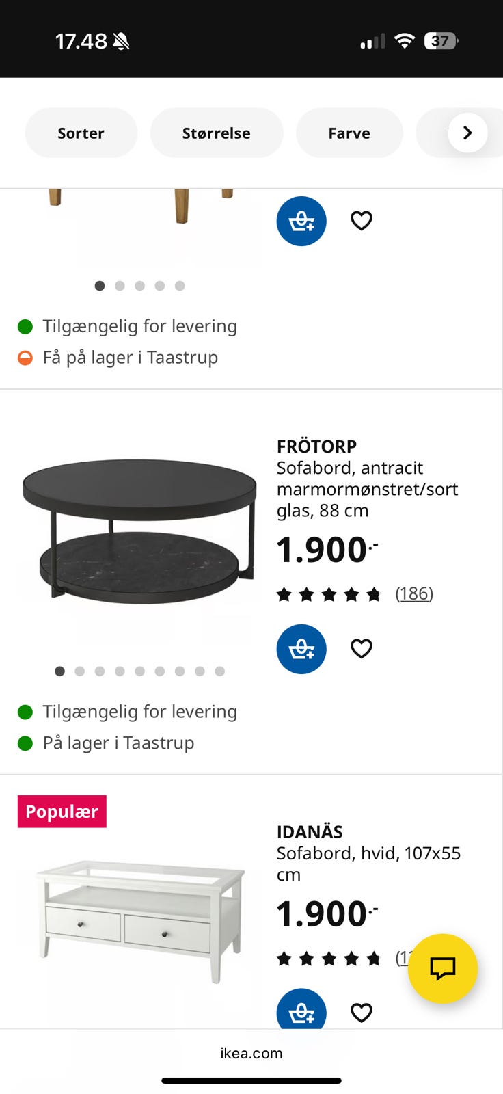Favorite the IDANÄS table with heart
503x1094 pixels.
tap(362, 1012)
